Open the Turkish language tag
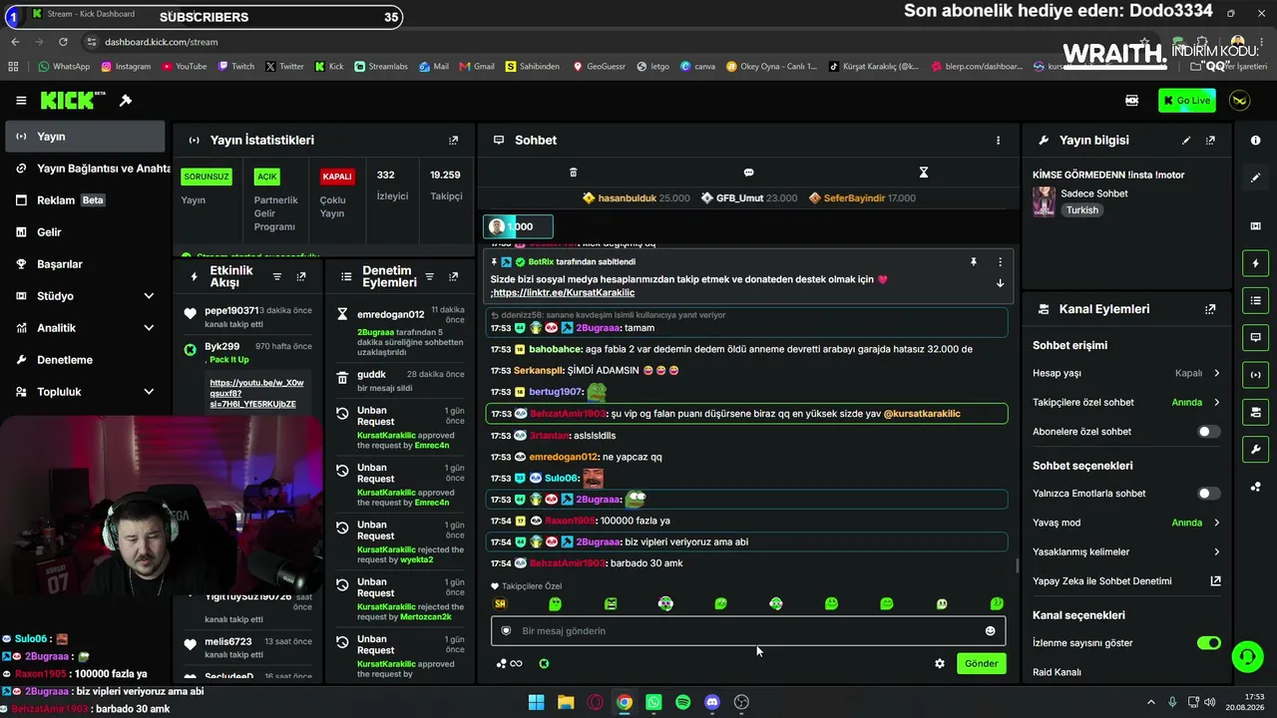This screenshot has height=718, width=1277. [1081, 210]
